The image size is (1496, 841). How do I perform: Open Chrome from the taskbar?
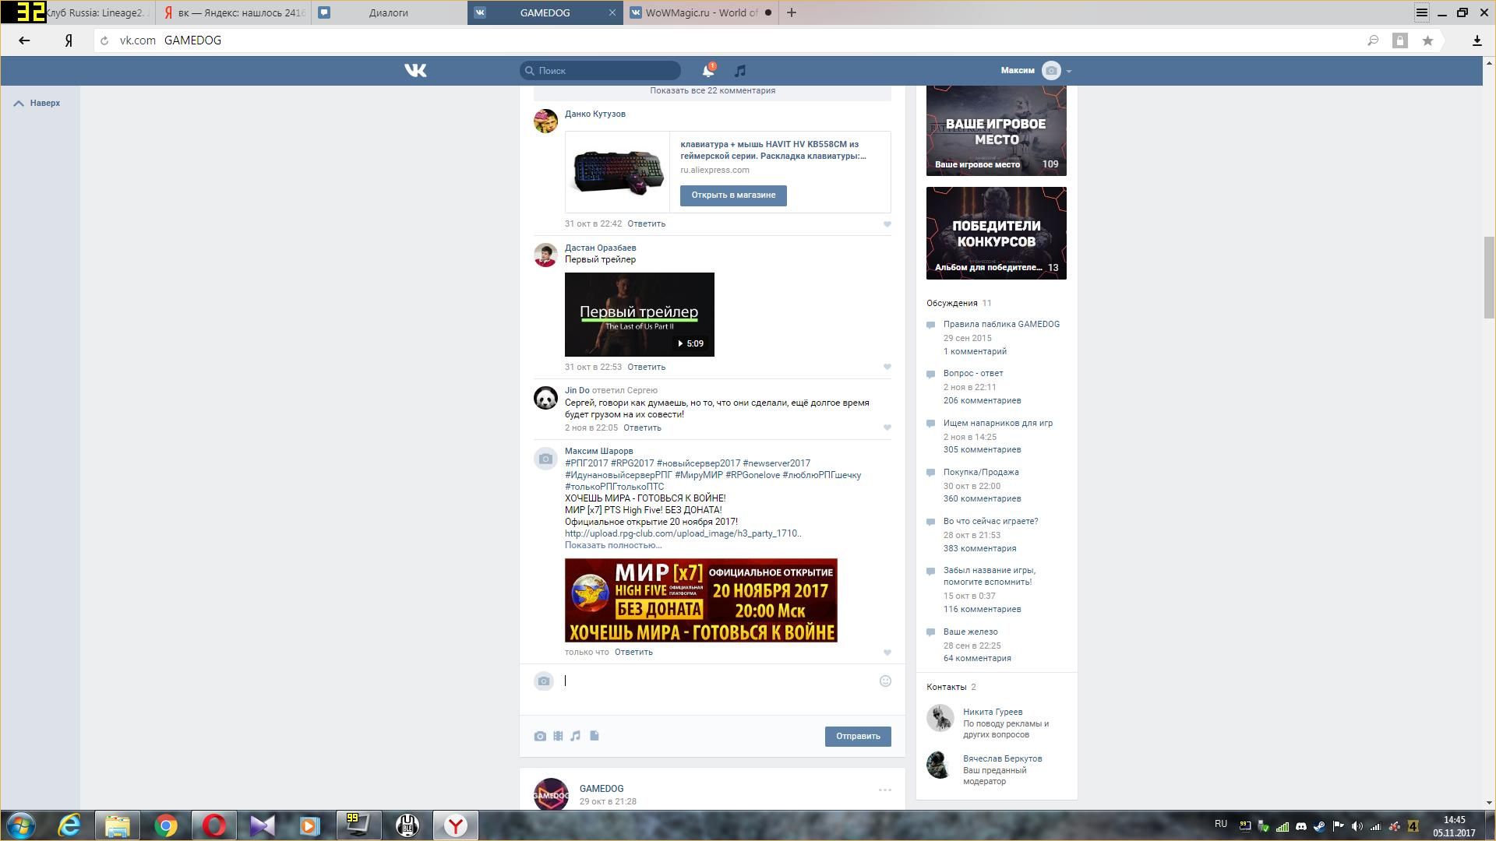click(165, 825)
